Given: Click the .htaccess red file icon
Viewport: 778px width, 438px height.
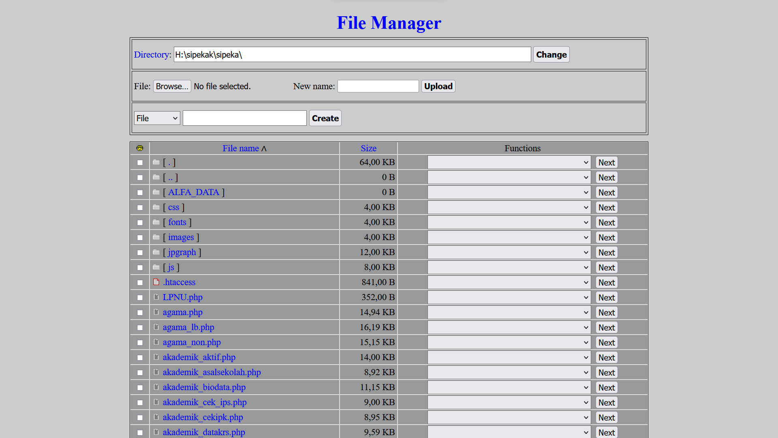Looking at the screenshot, I should pos(156,282).
